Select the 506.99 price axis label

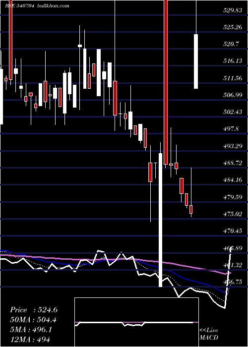233,95
